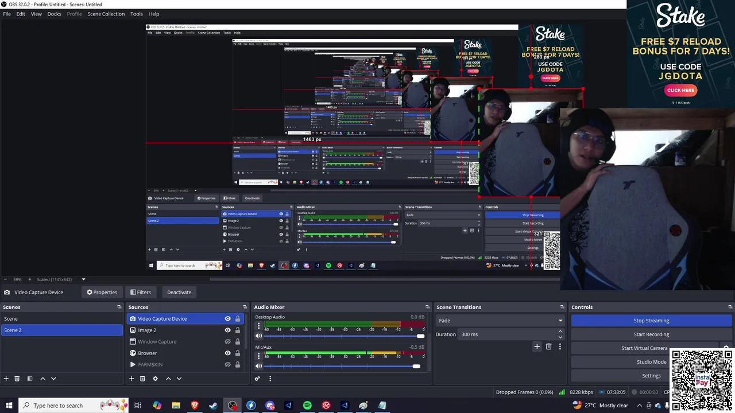Image resolution: width=735 pixels, height=413 pixels.
Task: Open source properties gear in Sources toolbar
Action: point(155,379)
